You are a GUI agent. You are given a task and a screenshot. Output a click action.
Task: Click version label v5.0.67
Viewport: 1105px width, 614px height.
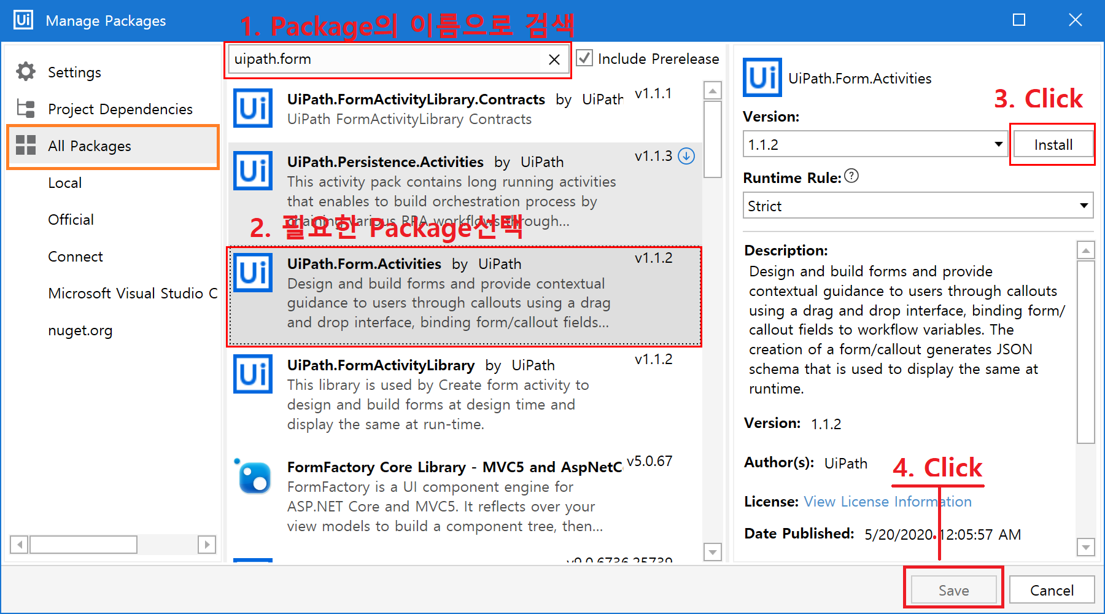[649, 461]
